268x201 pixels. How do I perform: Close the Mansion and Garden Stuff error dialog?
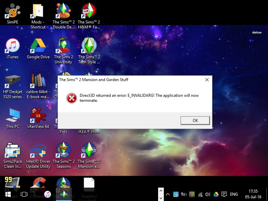point(207,80)
